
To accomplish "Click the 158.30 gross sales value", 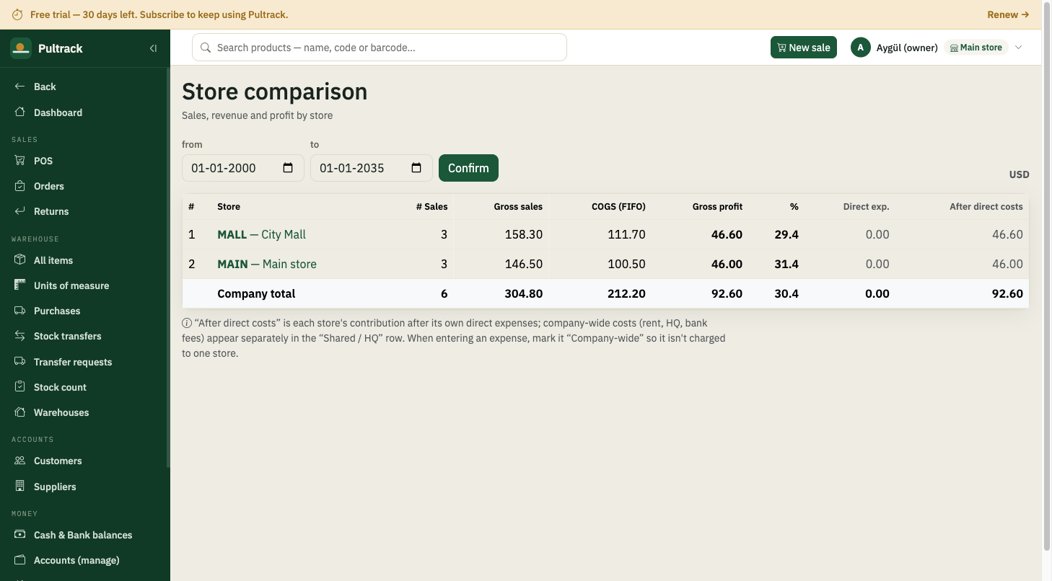I will (524, 234).
